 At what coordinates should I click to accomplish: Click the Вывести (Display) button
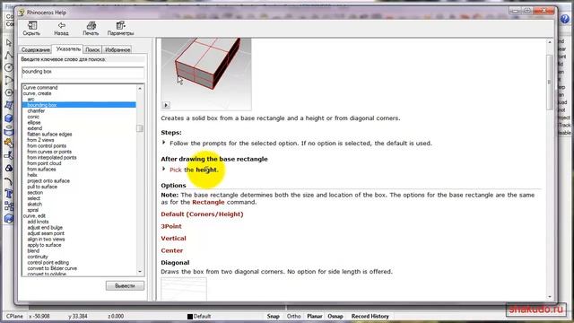point(125,285)
